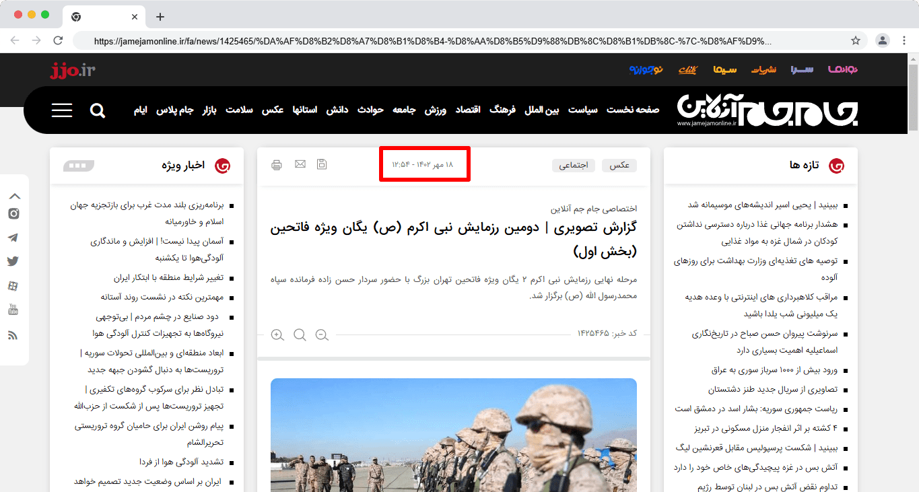Open the Telegram channel icon in sidebar
The height and width of the screenshot is (492, 919).
click(x=13, y=238)
